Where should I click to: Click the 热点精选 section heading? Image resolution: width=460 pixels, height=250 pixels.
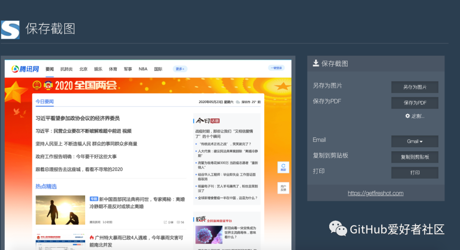click(x=46, y=187)
